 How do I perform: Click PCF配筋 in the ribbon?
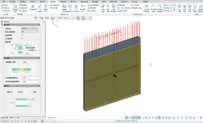(91, 11)
